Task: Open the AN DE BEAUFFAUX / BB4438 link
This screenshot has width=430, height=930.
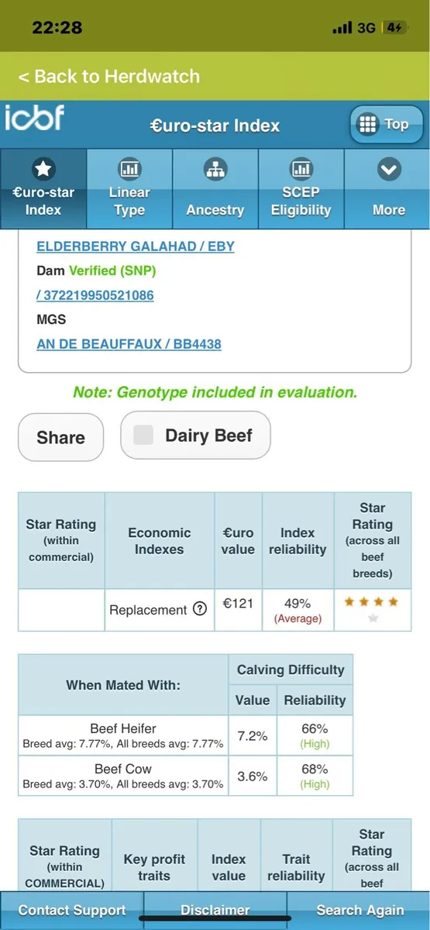Action: (x=129, y=343)
